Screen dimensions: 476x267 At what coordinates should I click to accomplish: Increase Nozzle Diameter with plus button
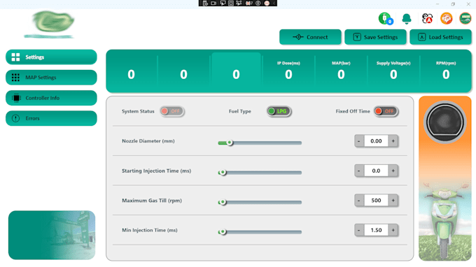point(393,141)
